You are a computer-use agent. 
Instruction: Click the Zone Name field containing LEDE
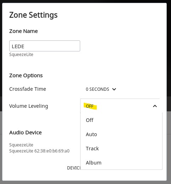point(45,46)
